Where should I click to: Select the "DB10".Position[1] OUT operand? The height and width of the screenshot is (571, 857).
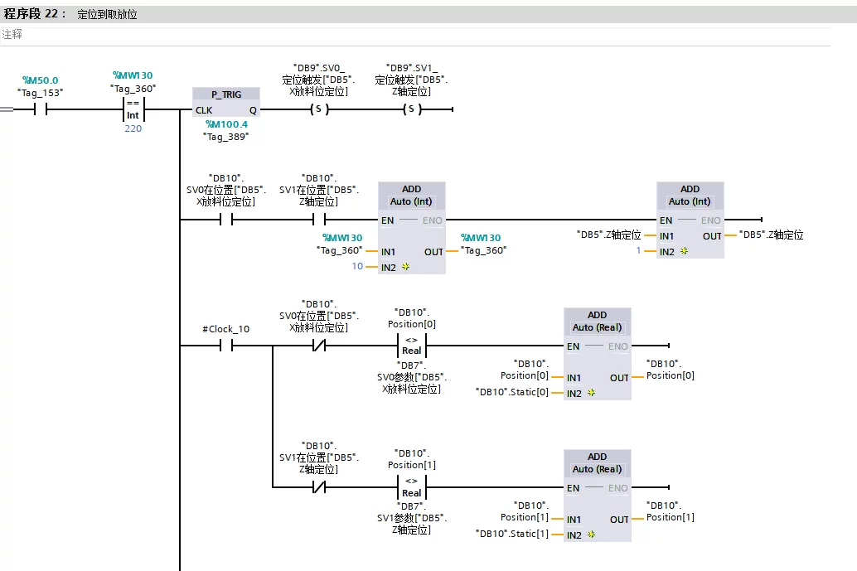[x=670, y=511]
